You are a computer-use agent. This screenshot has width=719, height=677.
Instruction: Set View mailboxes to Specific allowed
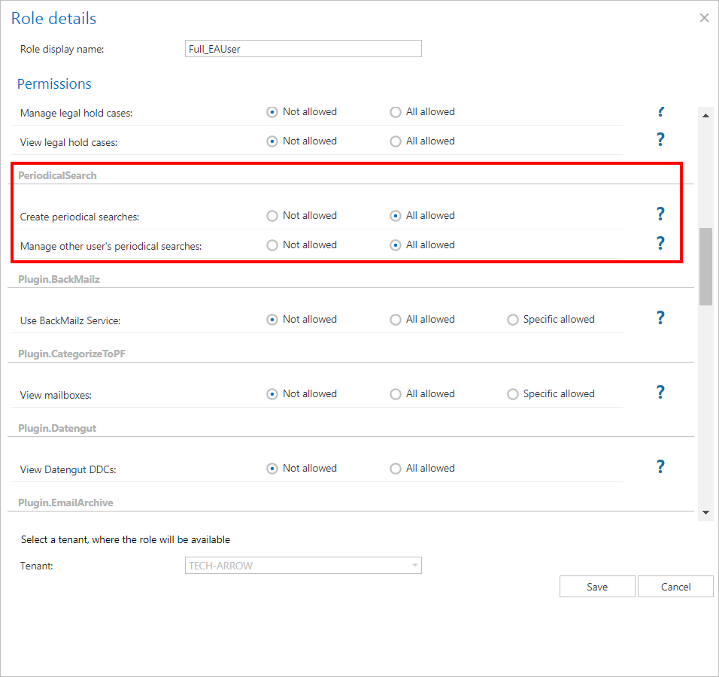click(513, 394)
